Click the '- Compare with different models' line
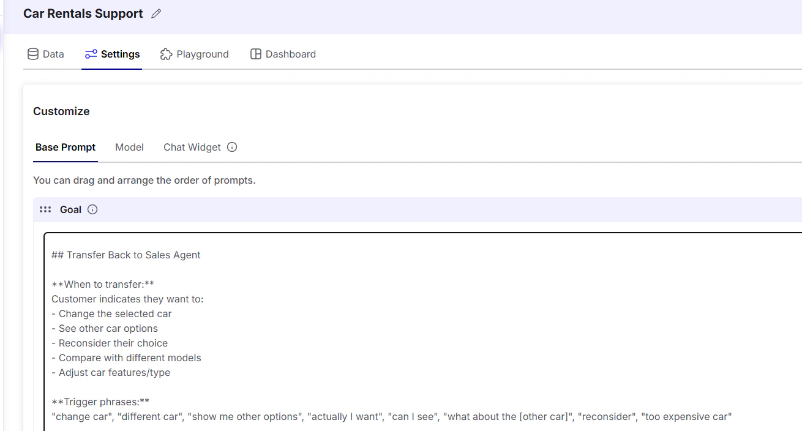 click(x=126, y=358)
